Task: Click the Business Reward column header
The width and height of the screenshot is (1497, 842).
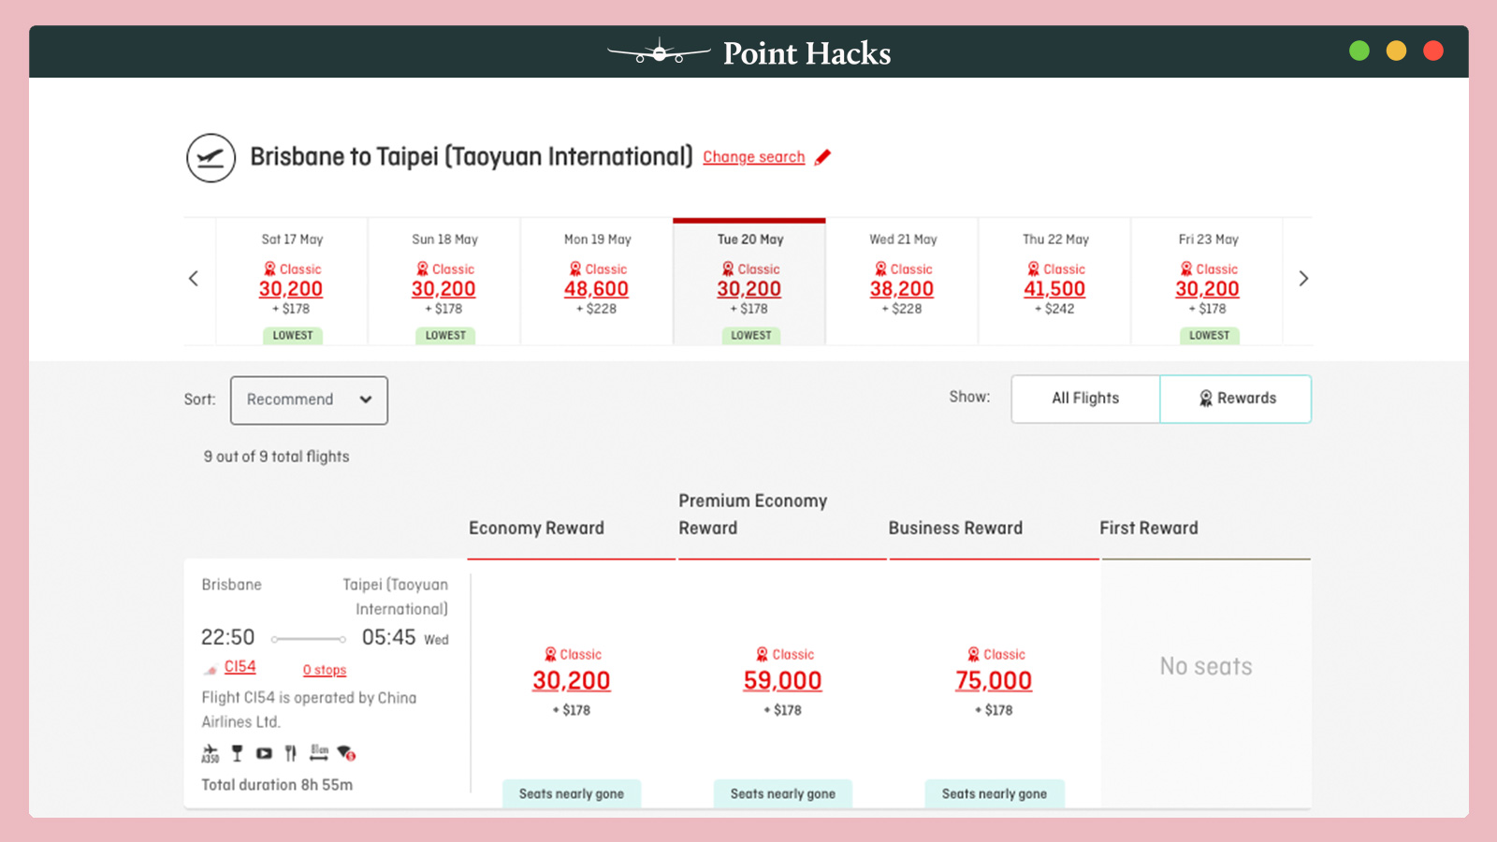Action: tap(955, 528)
